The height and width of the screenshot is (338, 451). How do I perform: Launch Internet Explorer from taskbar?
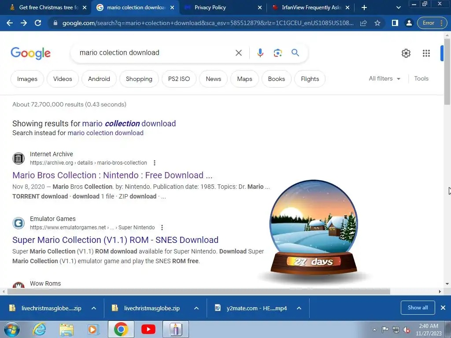[39, 329]
